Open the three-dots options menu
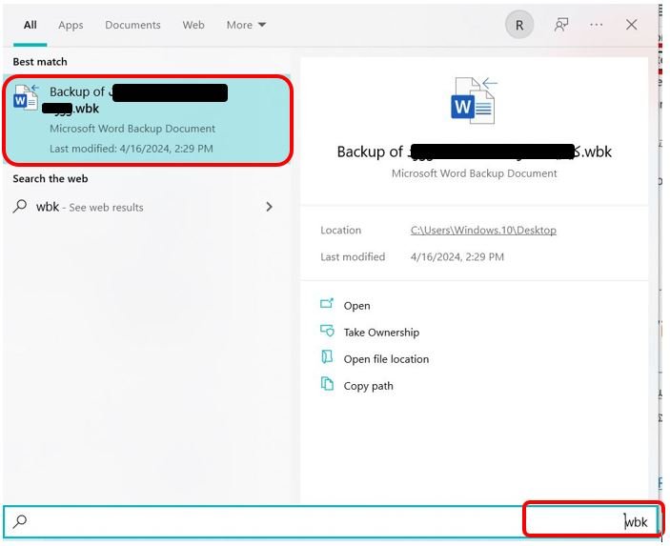The image size is (670, 546). (x=596, y=25)
